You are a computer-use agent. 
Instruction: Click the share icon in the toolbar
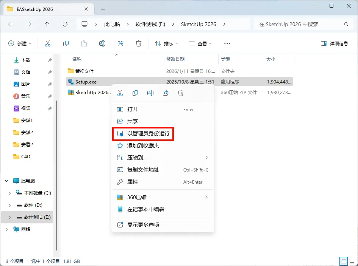coord(120,43)
